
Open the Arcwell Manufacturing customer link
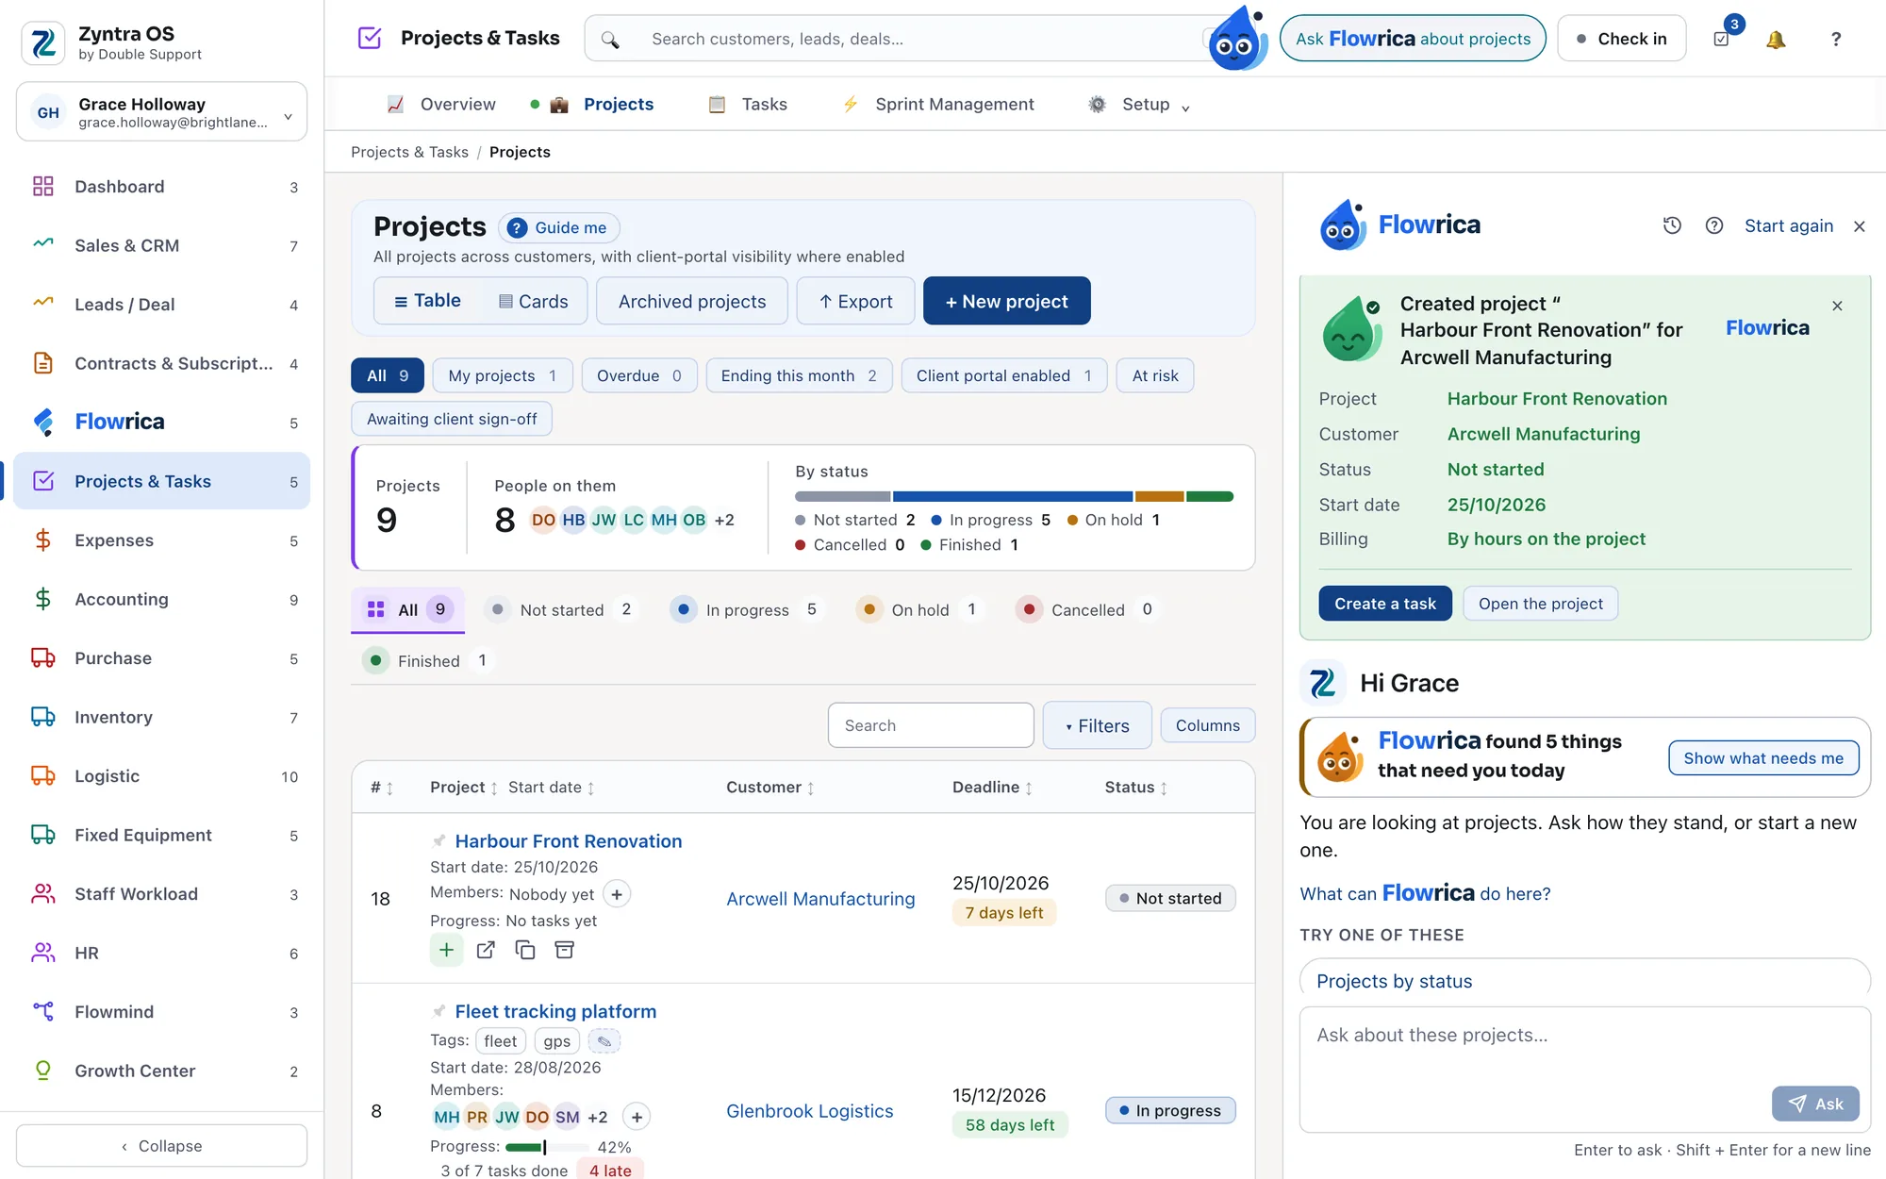(820, 899)
